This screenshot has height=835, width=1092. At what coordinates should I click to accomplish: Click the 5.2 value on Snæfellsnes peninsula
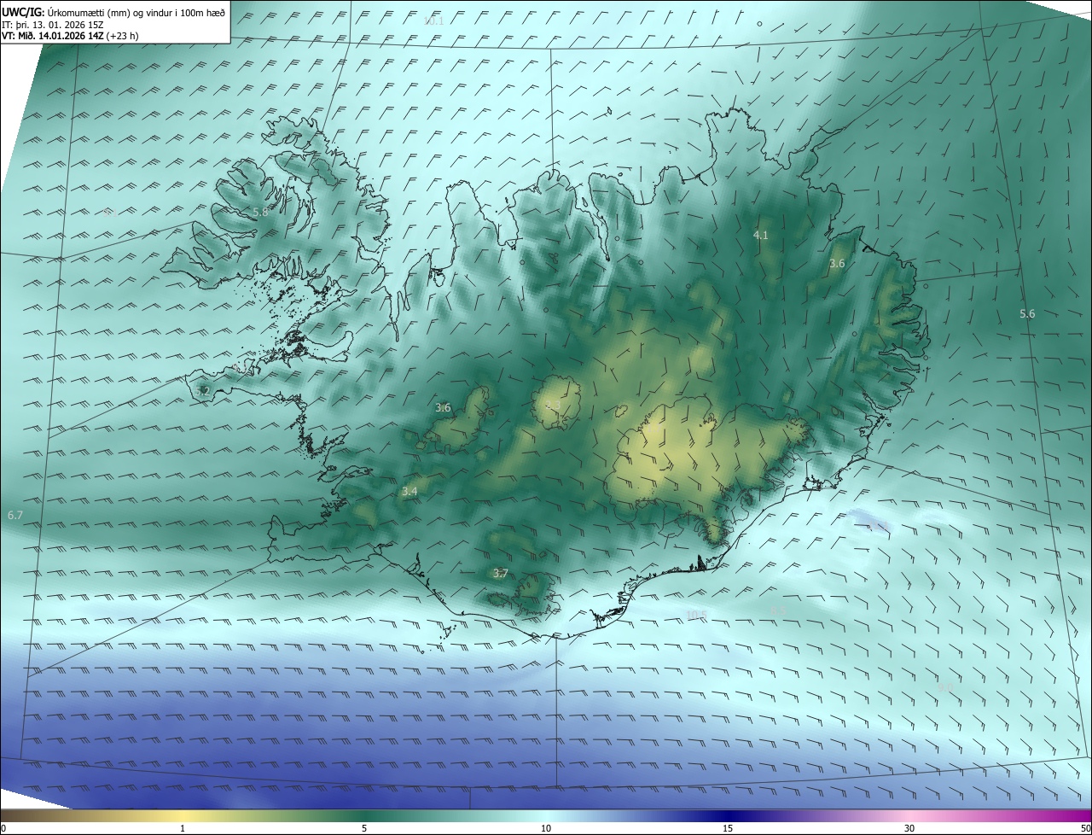(202, 391)
